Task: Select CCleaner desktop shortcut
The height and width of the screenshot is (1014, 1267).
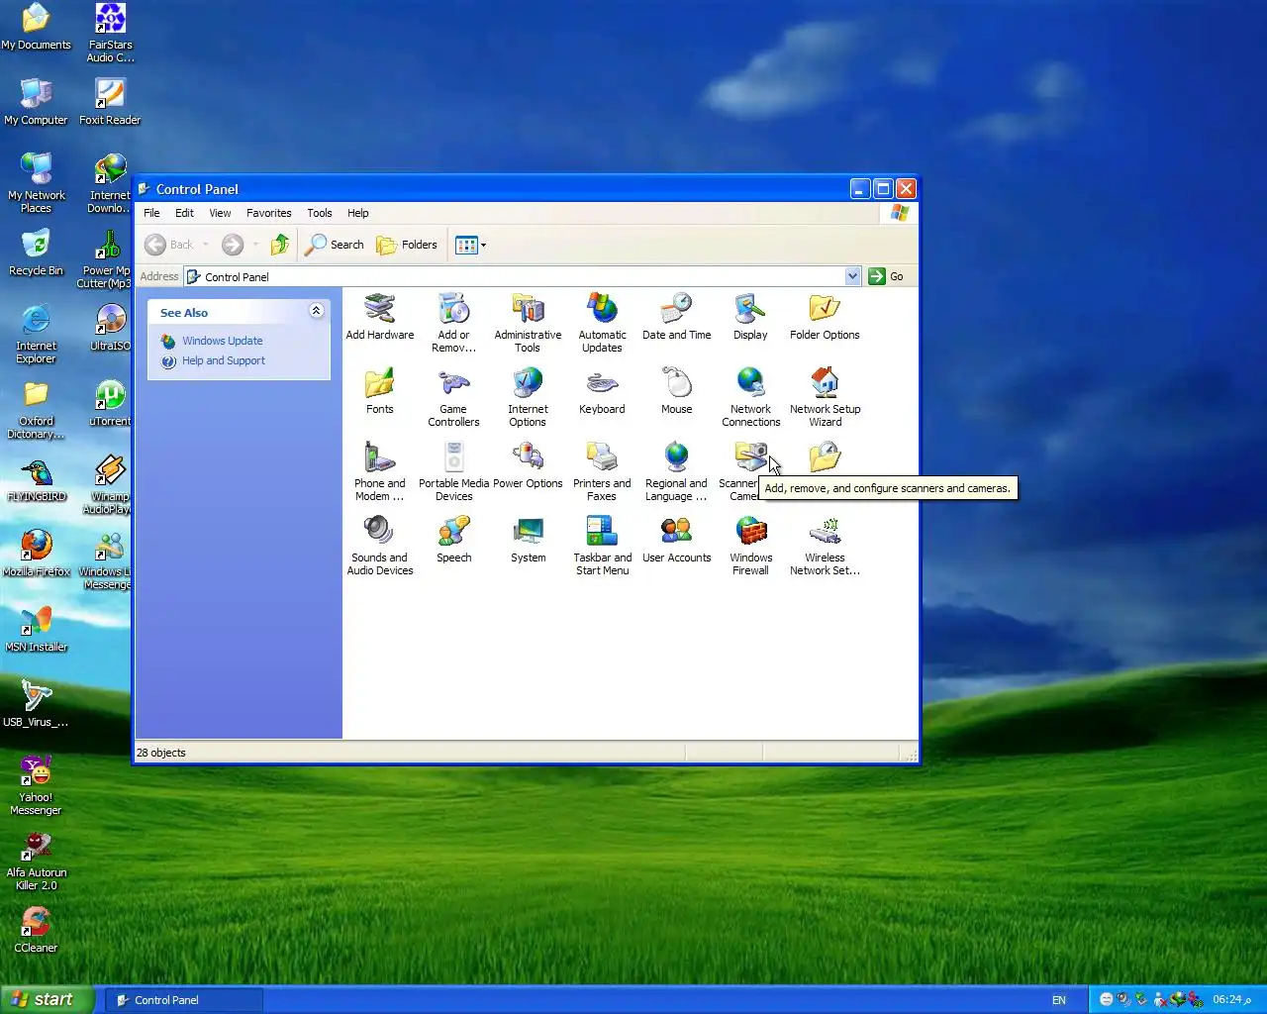Action: point(36,930)
